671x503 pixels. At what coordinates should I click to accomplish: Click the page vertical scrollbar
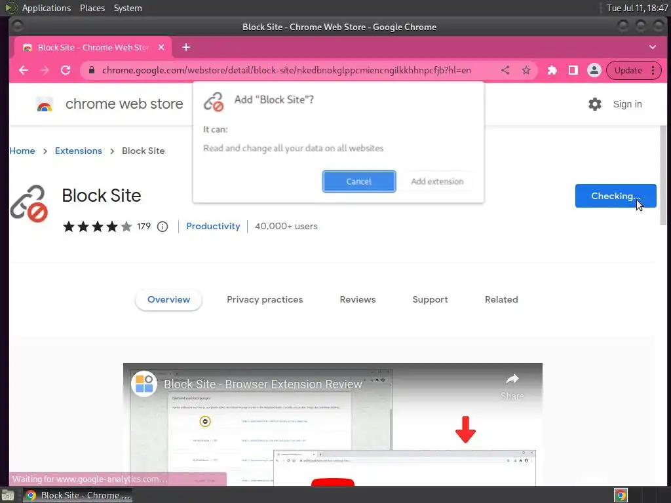tap(663, 176)
